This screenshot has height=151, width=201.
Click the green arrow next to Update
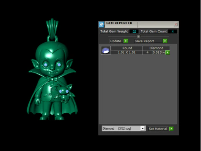click(x=126, y=41)
